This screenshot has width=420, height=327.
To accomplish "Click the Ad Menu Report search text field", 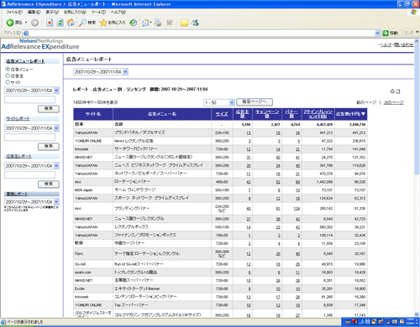I will tap(29, 100).
